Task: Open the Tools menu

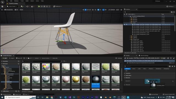Action: pos(22,1)
